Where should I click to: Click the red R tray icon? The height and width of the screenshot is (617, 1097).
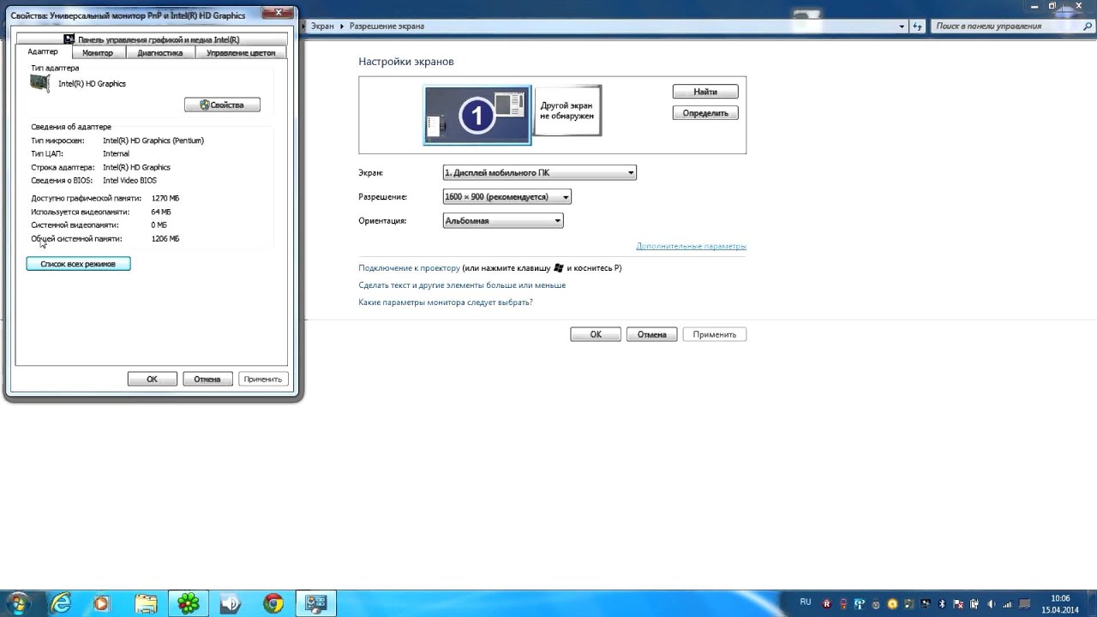tap(827, 603)
